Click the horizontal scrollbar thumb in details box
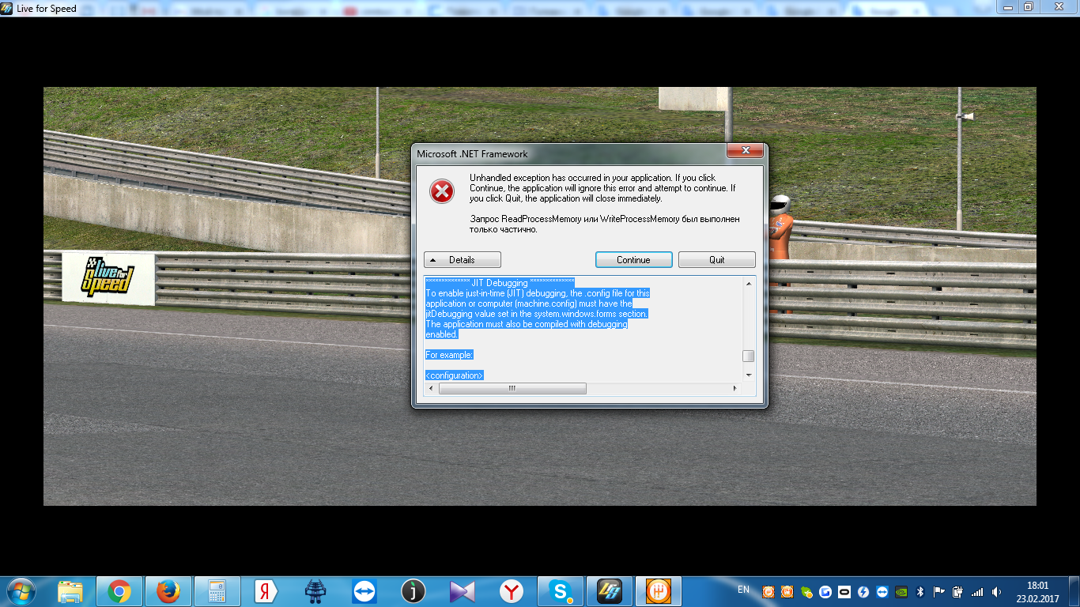This screenshot has width=1080, height=607. click(x=512, y=388)
